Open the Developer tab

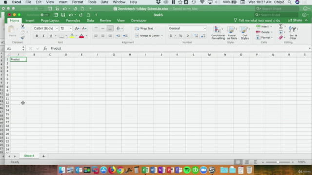tap(138, 20)
